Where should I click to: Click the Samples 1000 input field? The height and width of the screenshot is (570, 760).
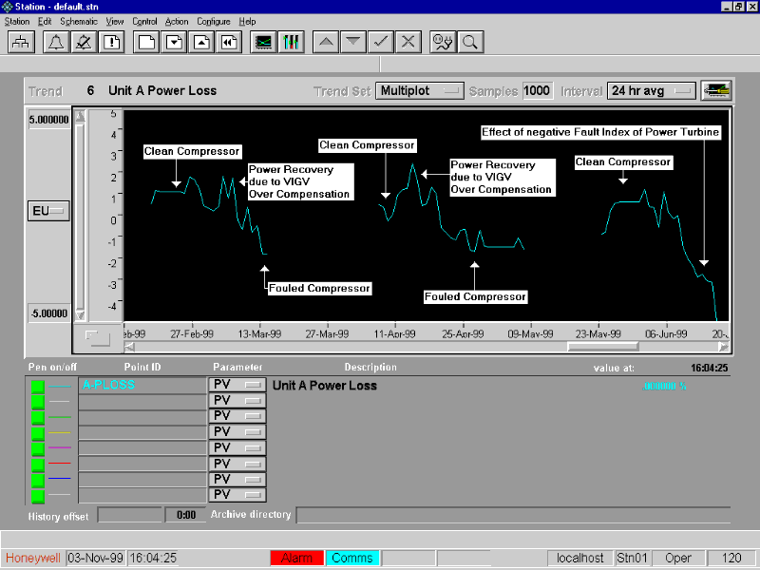point(537,91)
